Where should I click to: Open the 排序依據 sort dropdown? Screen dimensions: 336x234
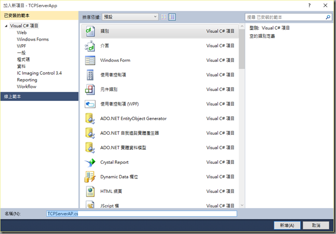click(x=130, y=17)
